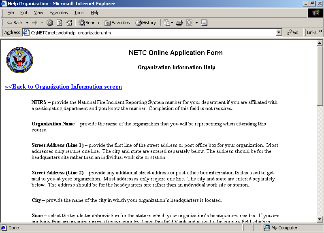The height and width of the screenshot is (233, 324).
Task: Expand the Links toolbar chevron
Action: click(320, 31)
